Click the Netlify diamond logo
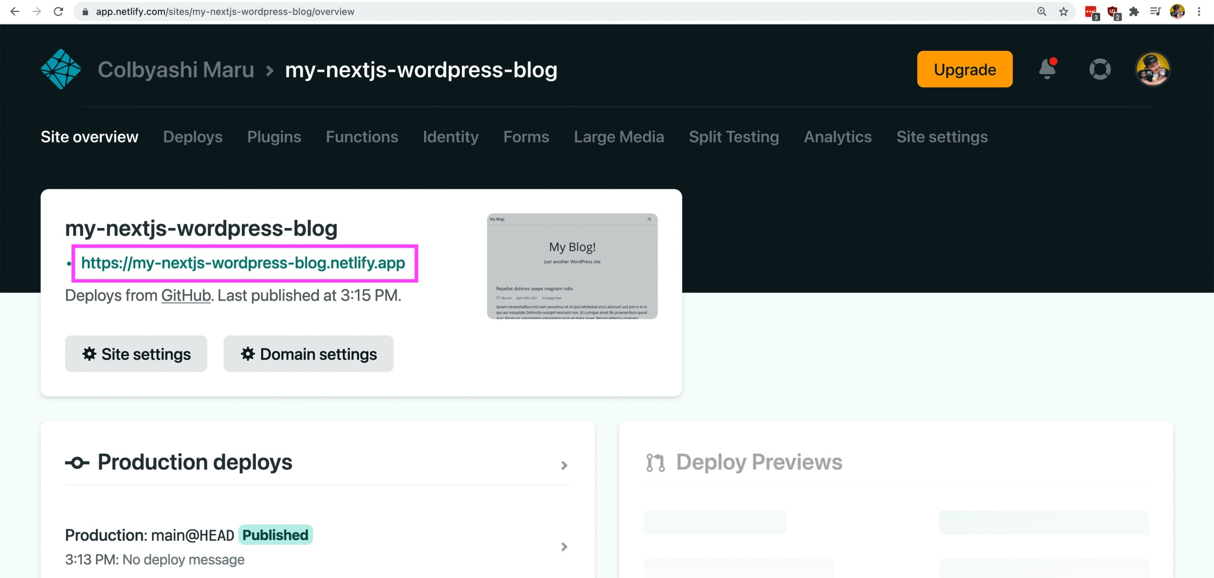1214x578 pixels. (x=61, y=69)
